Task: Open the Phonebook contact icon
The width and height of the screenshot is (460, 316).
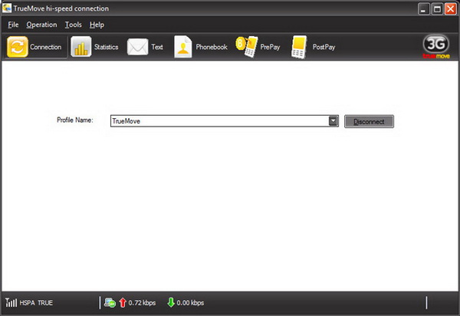Action: 183,47
